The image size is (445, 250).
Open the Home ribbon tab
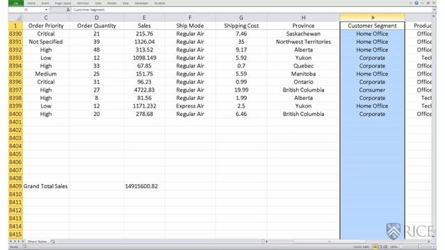[x=31, y=3]
